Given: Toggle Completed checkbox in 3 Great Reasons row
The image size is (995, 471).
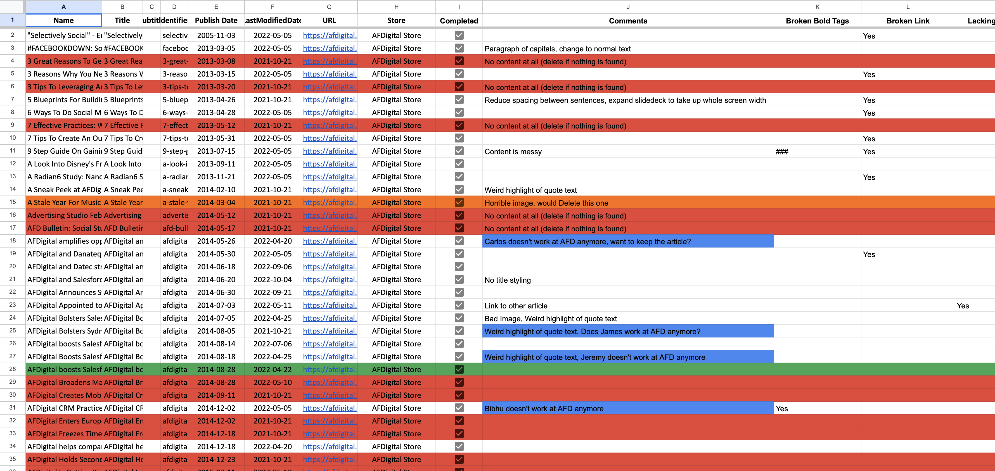Looking at the screenshot, I should click(459, 61).
